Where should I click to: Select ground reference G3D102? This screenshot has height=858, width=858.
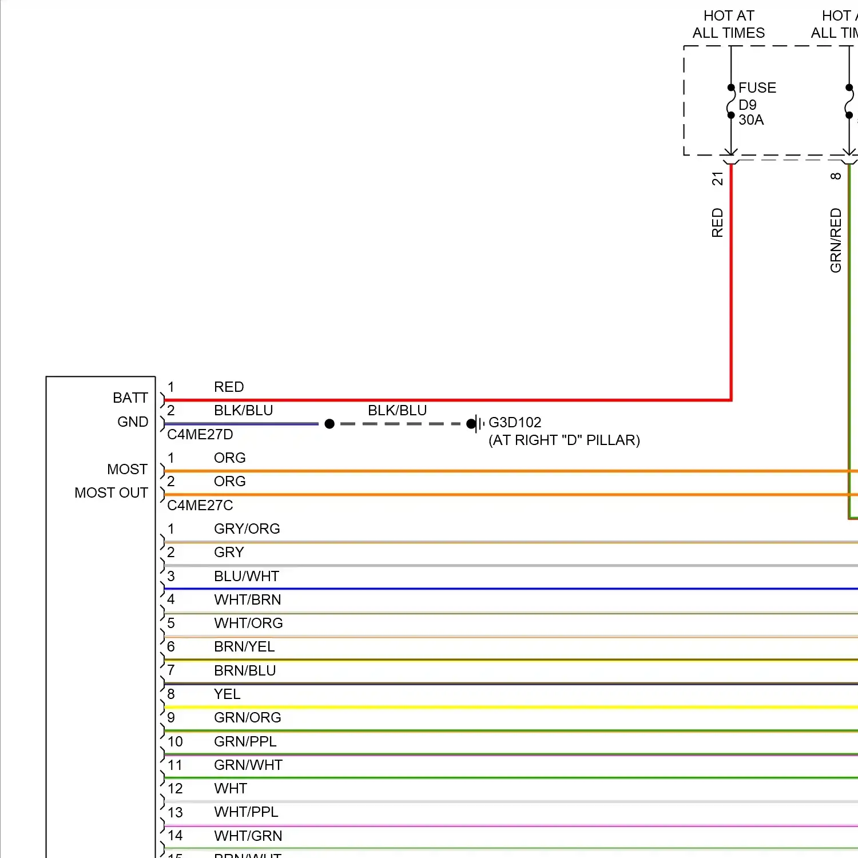click(515, 422)
